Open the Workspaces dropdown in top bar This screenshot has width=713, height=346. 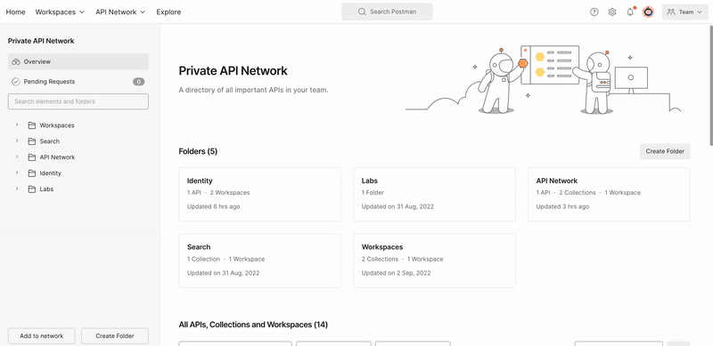pos(60,12)
